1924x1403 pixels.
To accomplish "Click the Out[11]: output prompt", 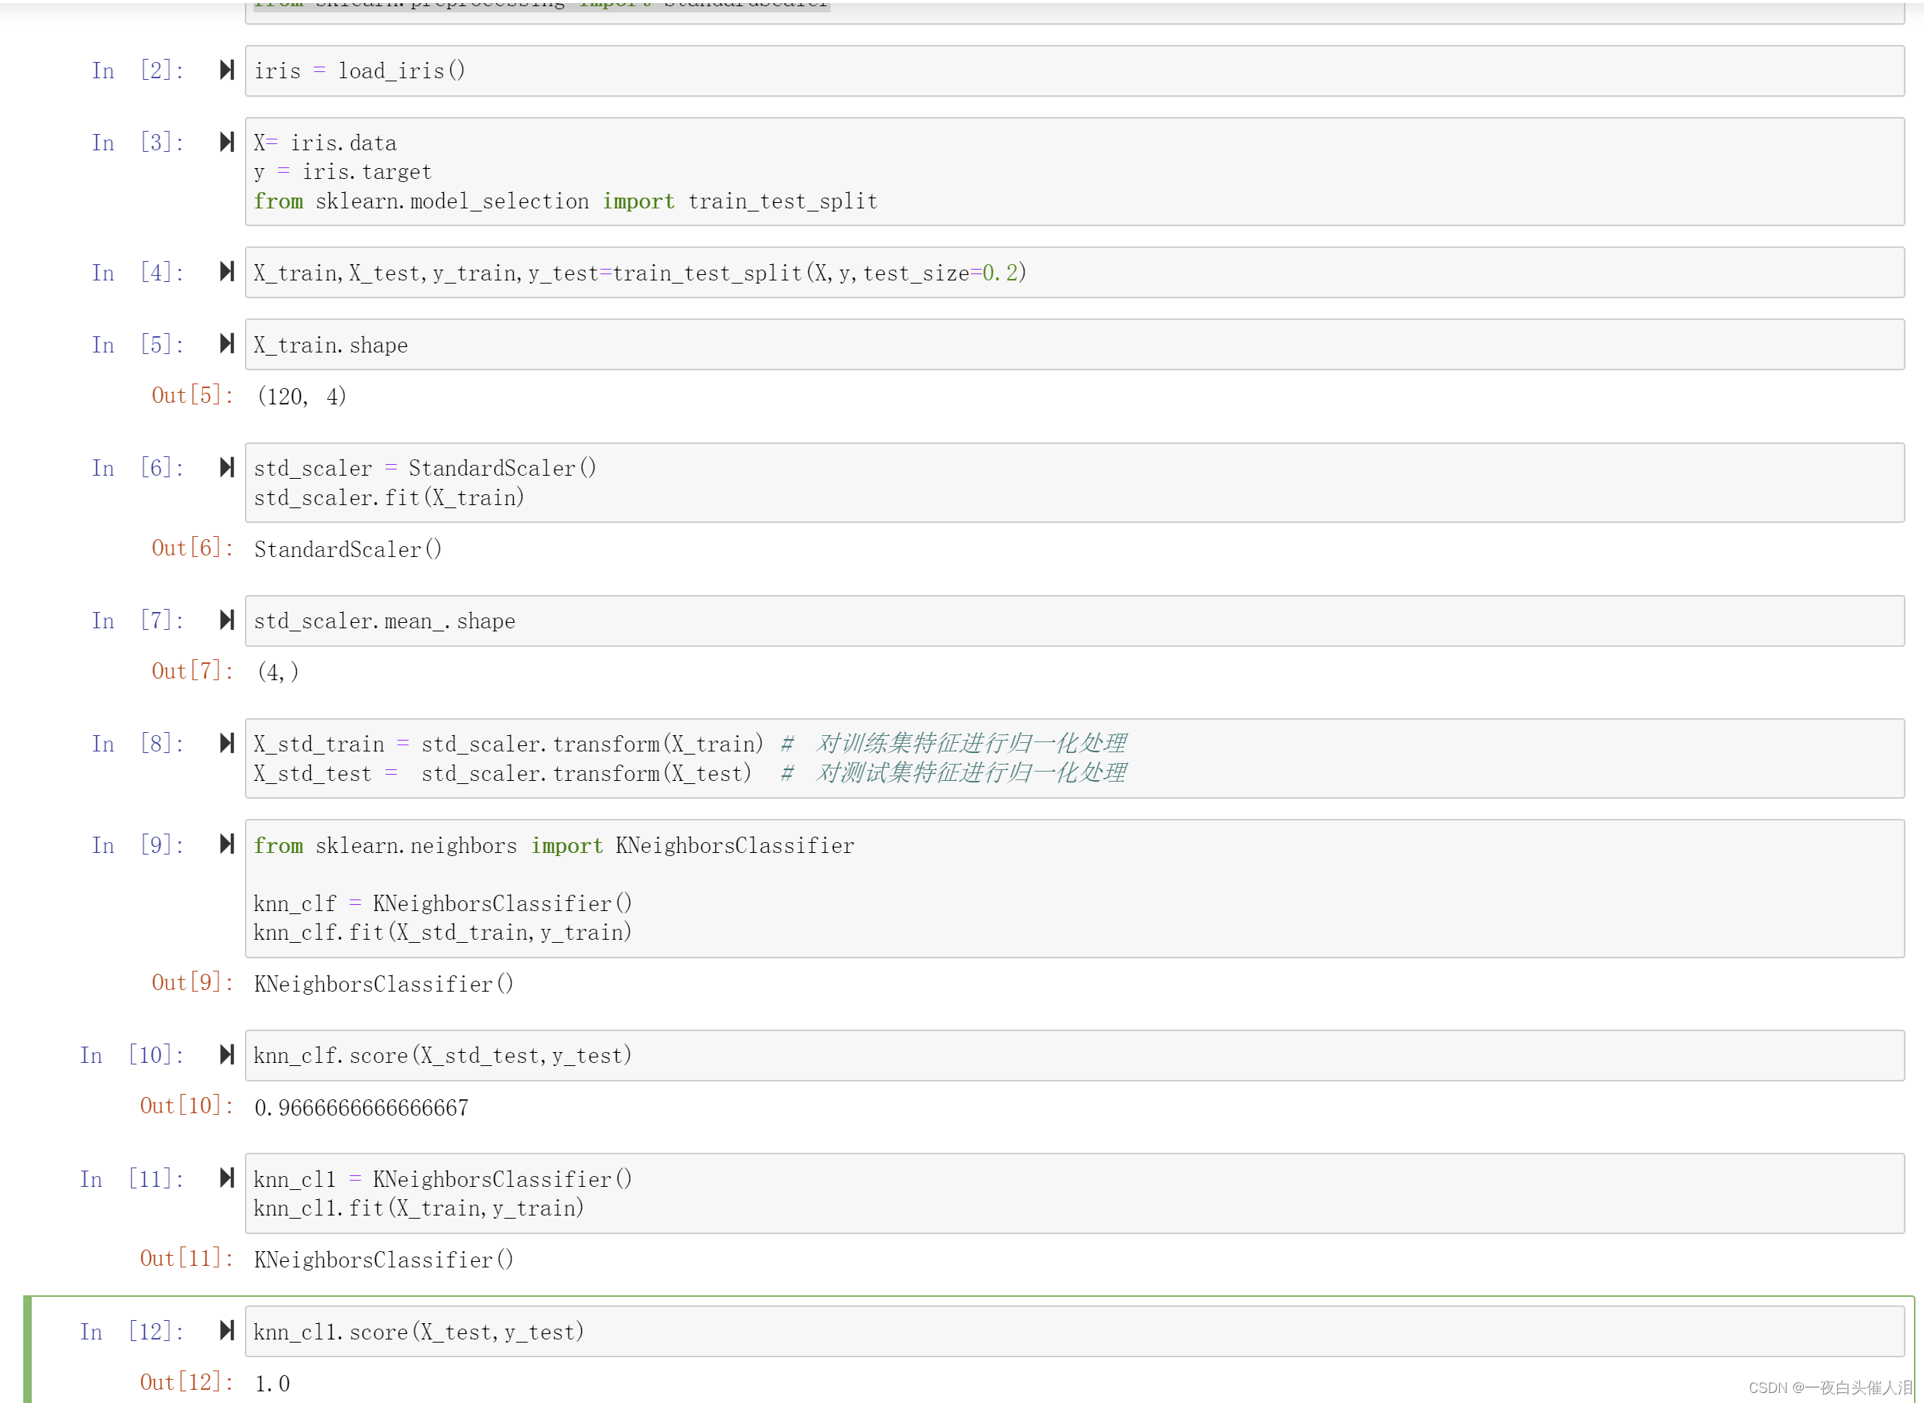I will [x=187, y=1259].
